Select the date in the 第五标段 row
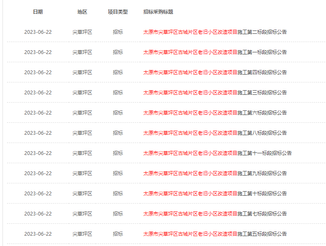 click(38, 234)
